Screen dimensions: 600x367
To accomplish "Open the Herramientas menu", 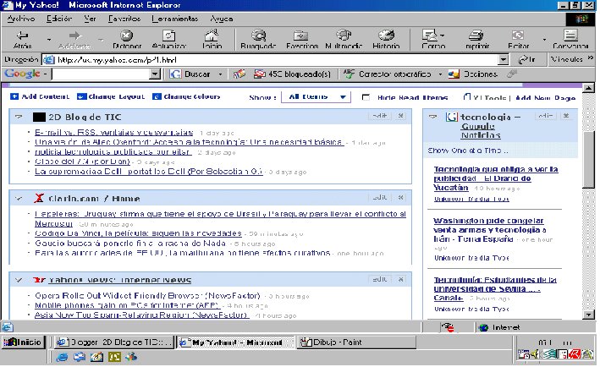I will click(175, 19).
